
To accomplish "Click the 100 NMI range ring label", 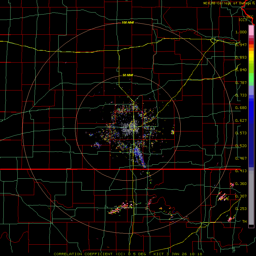I will [128, 22].
